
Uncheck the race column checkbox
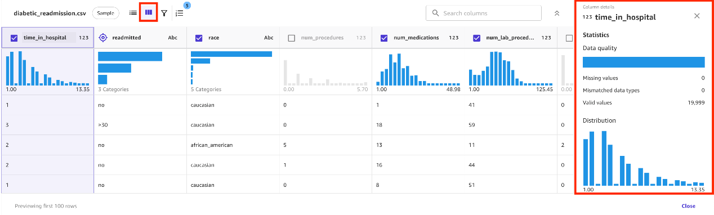[x=199, y=38]
